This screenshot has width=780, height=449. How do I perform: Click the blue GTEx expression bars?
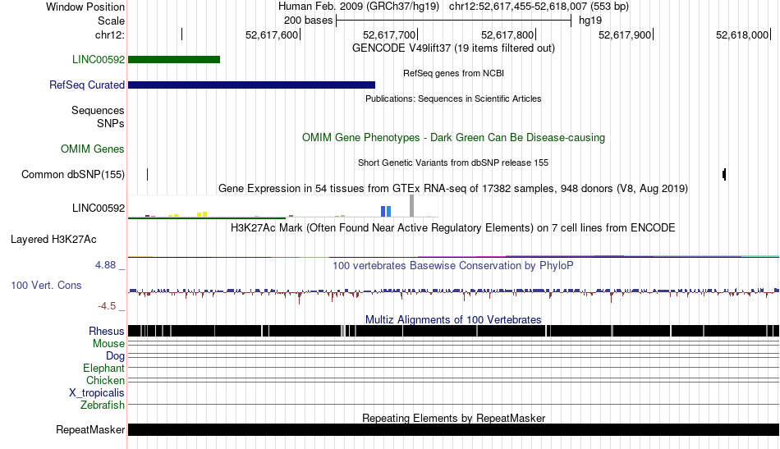[x=386, y=211]
